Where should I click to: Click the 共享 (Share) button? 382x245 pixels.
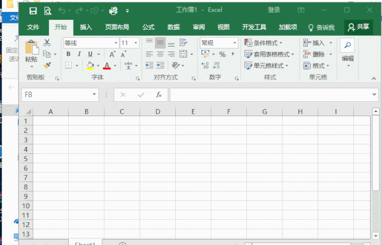359,27
